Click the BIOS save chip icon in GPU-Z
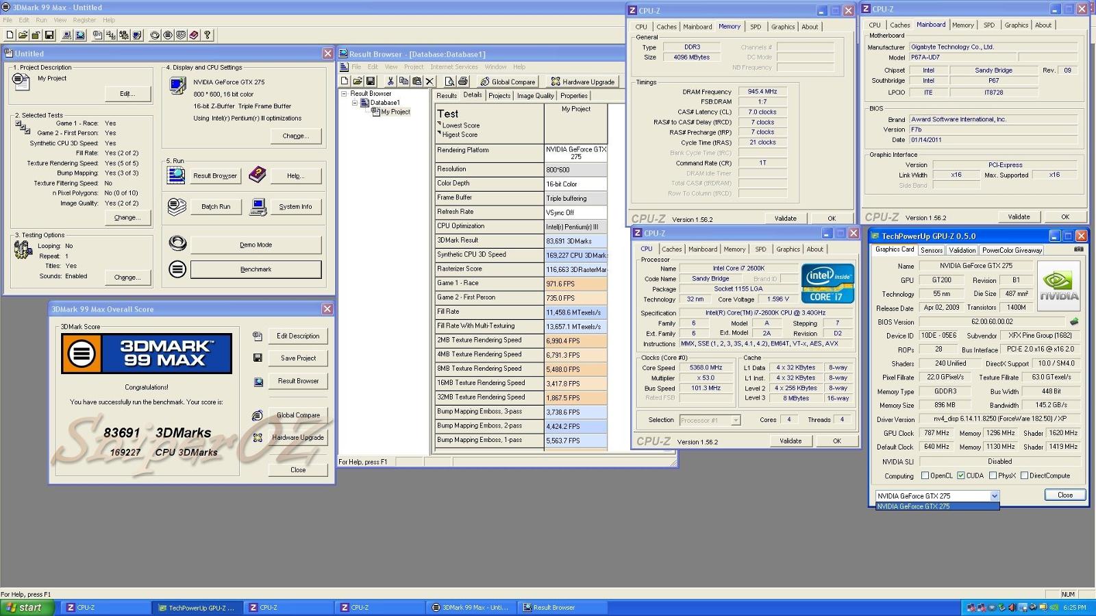Viewport: 1096px width, 616px height. click(x=1074, y=321)
